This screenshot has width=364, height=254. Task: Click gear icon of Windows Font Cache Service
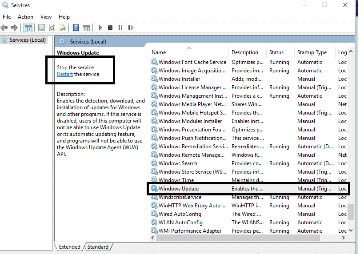click(x=154, y=62)
